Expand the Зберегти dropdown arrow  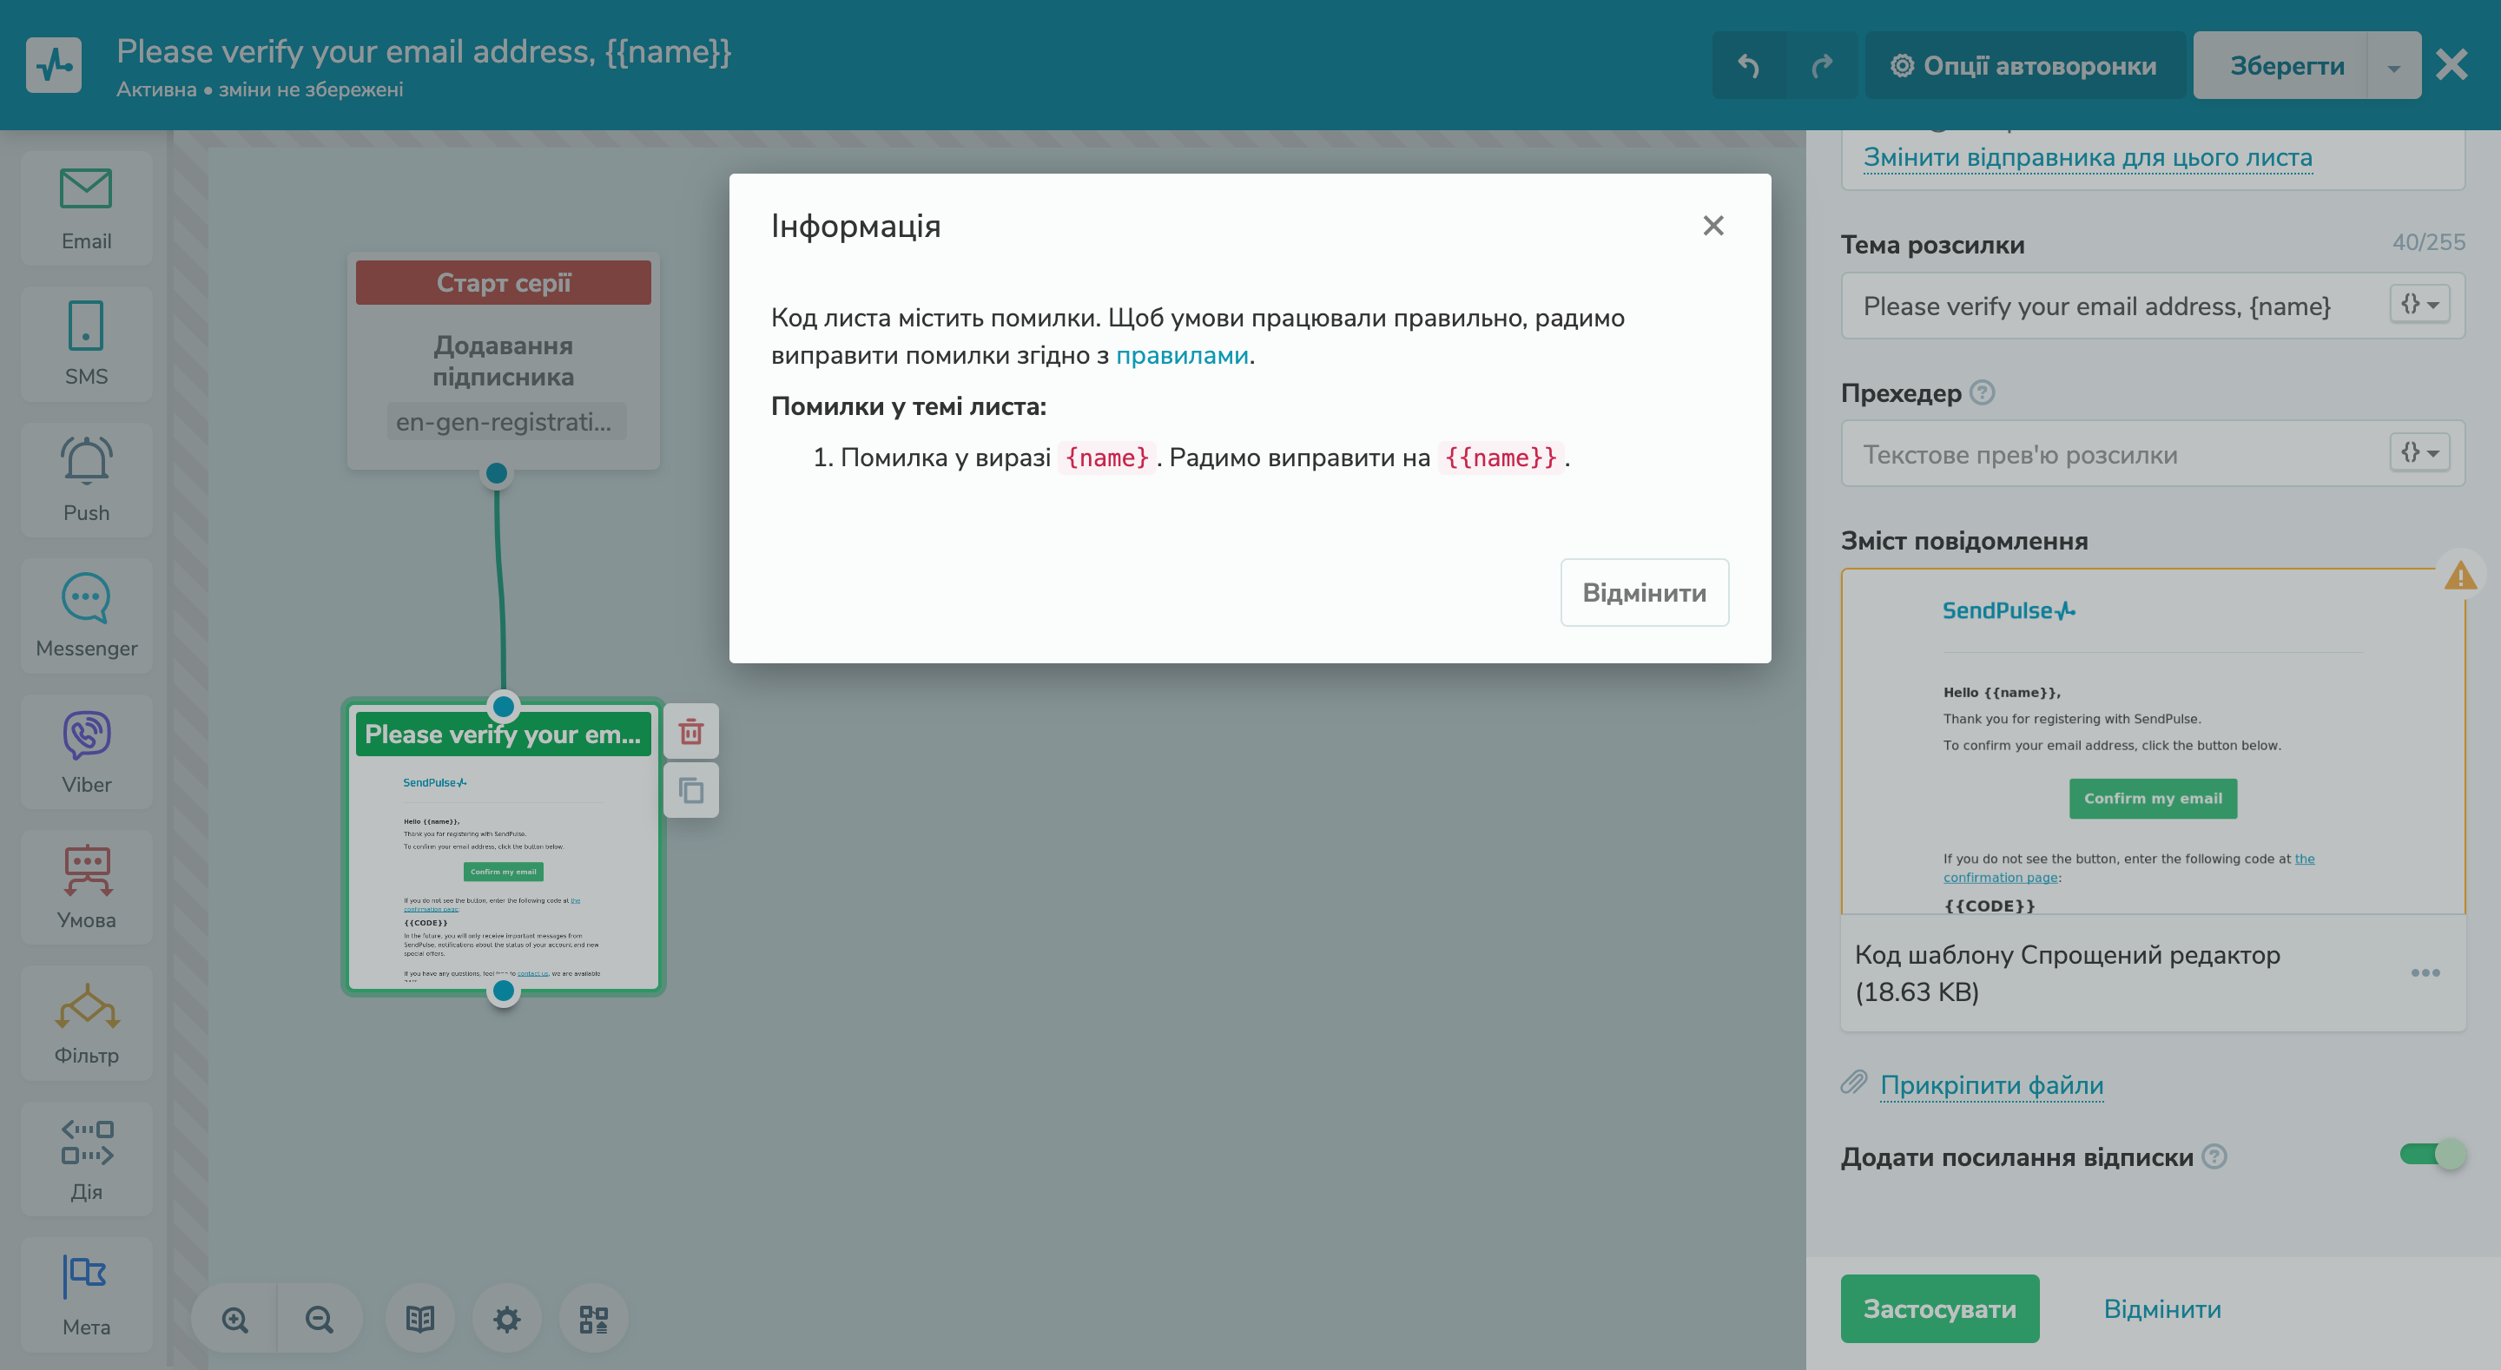click(2393, 66)
